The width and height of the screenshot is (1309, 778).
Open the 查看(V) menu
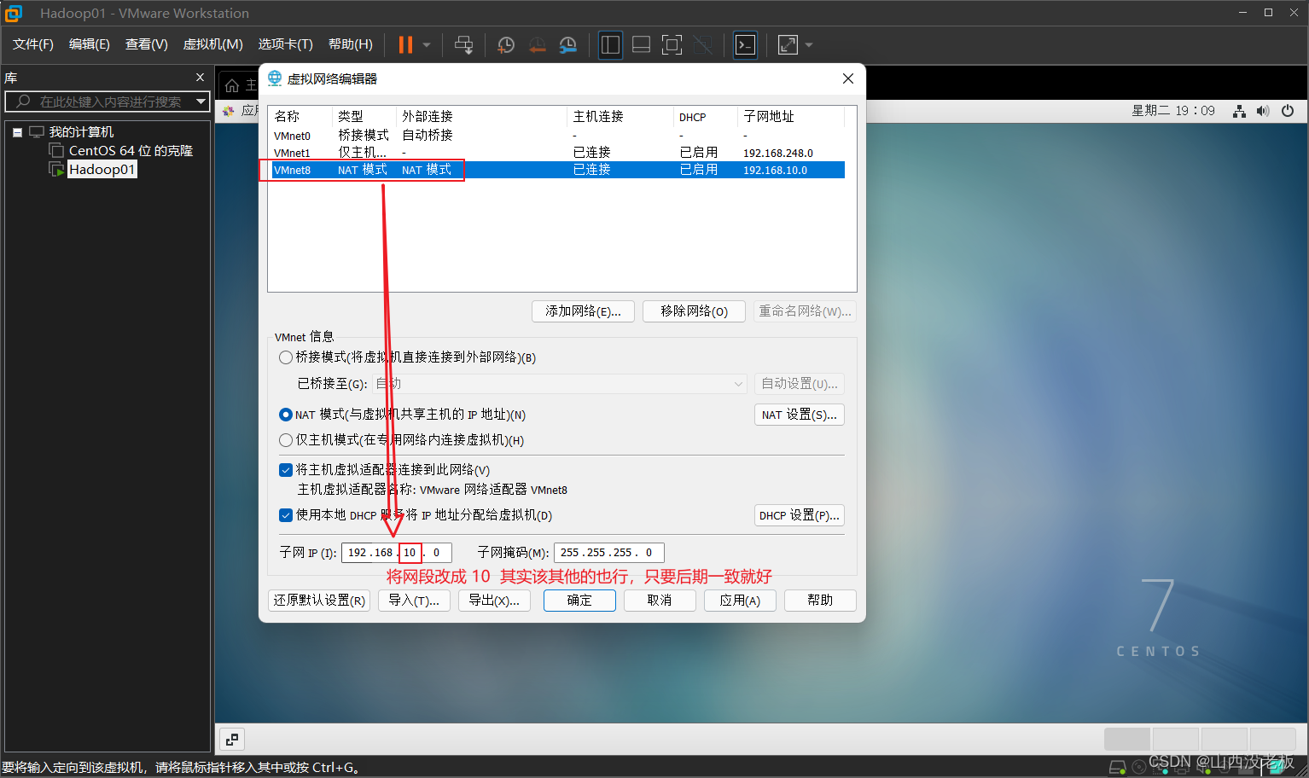point(147,44)
